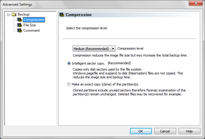Select the Compression tree entry
Viewport: 205px width, 139px height.
click(34, 20)
